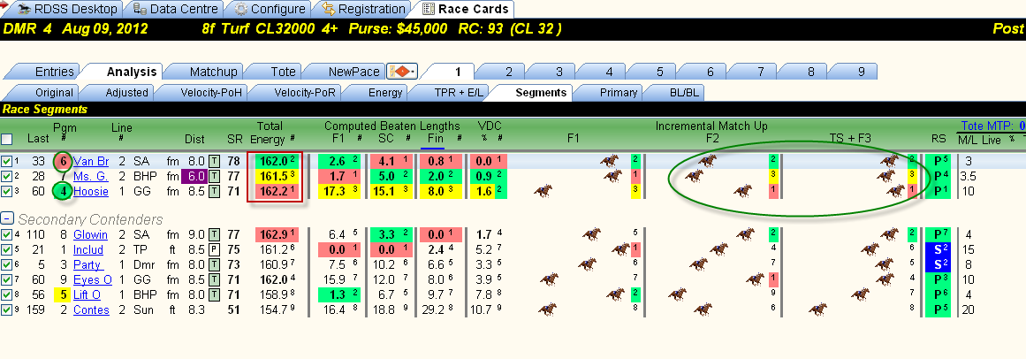Image resolution: width=1026 pixels, height=359 pixels.
Task: Click the database icon on Data Centre tab
Action: click(x=140, y=9)
